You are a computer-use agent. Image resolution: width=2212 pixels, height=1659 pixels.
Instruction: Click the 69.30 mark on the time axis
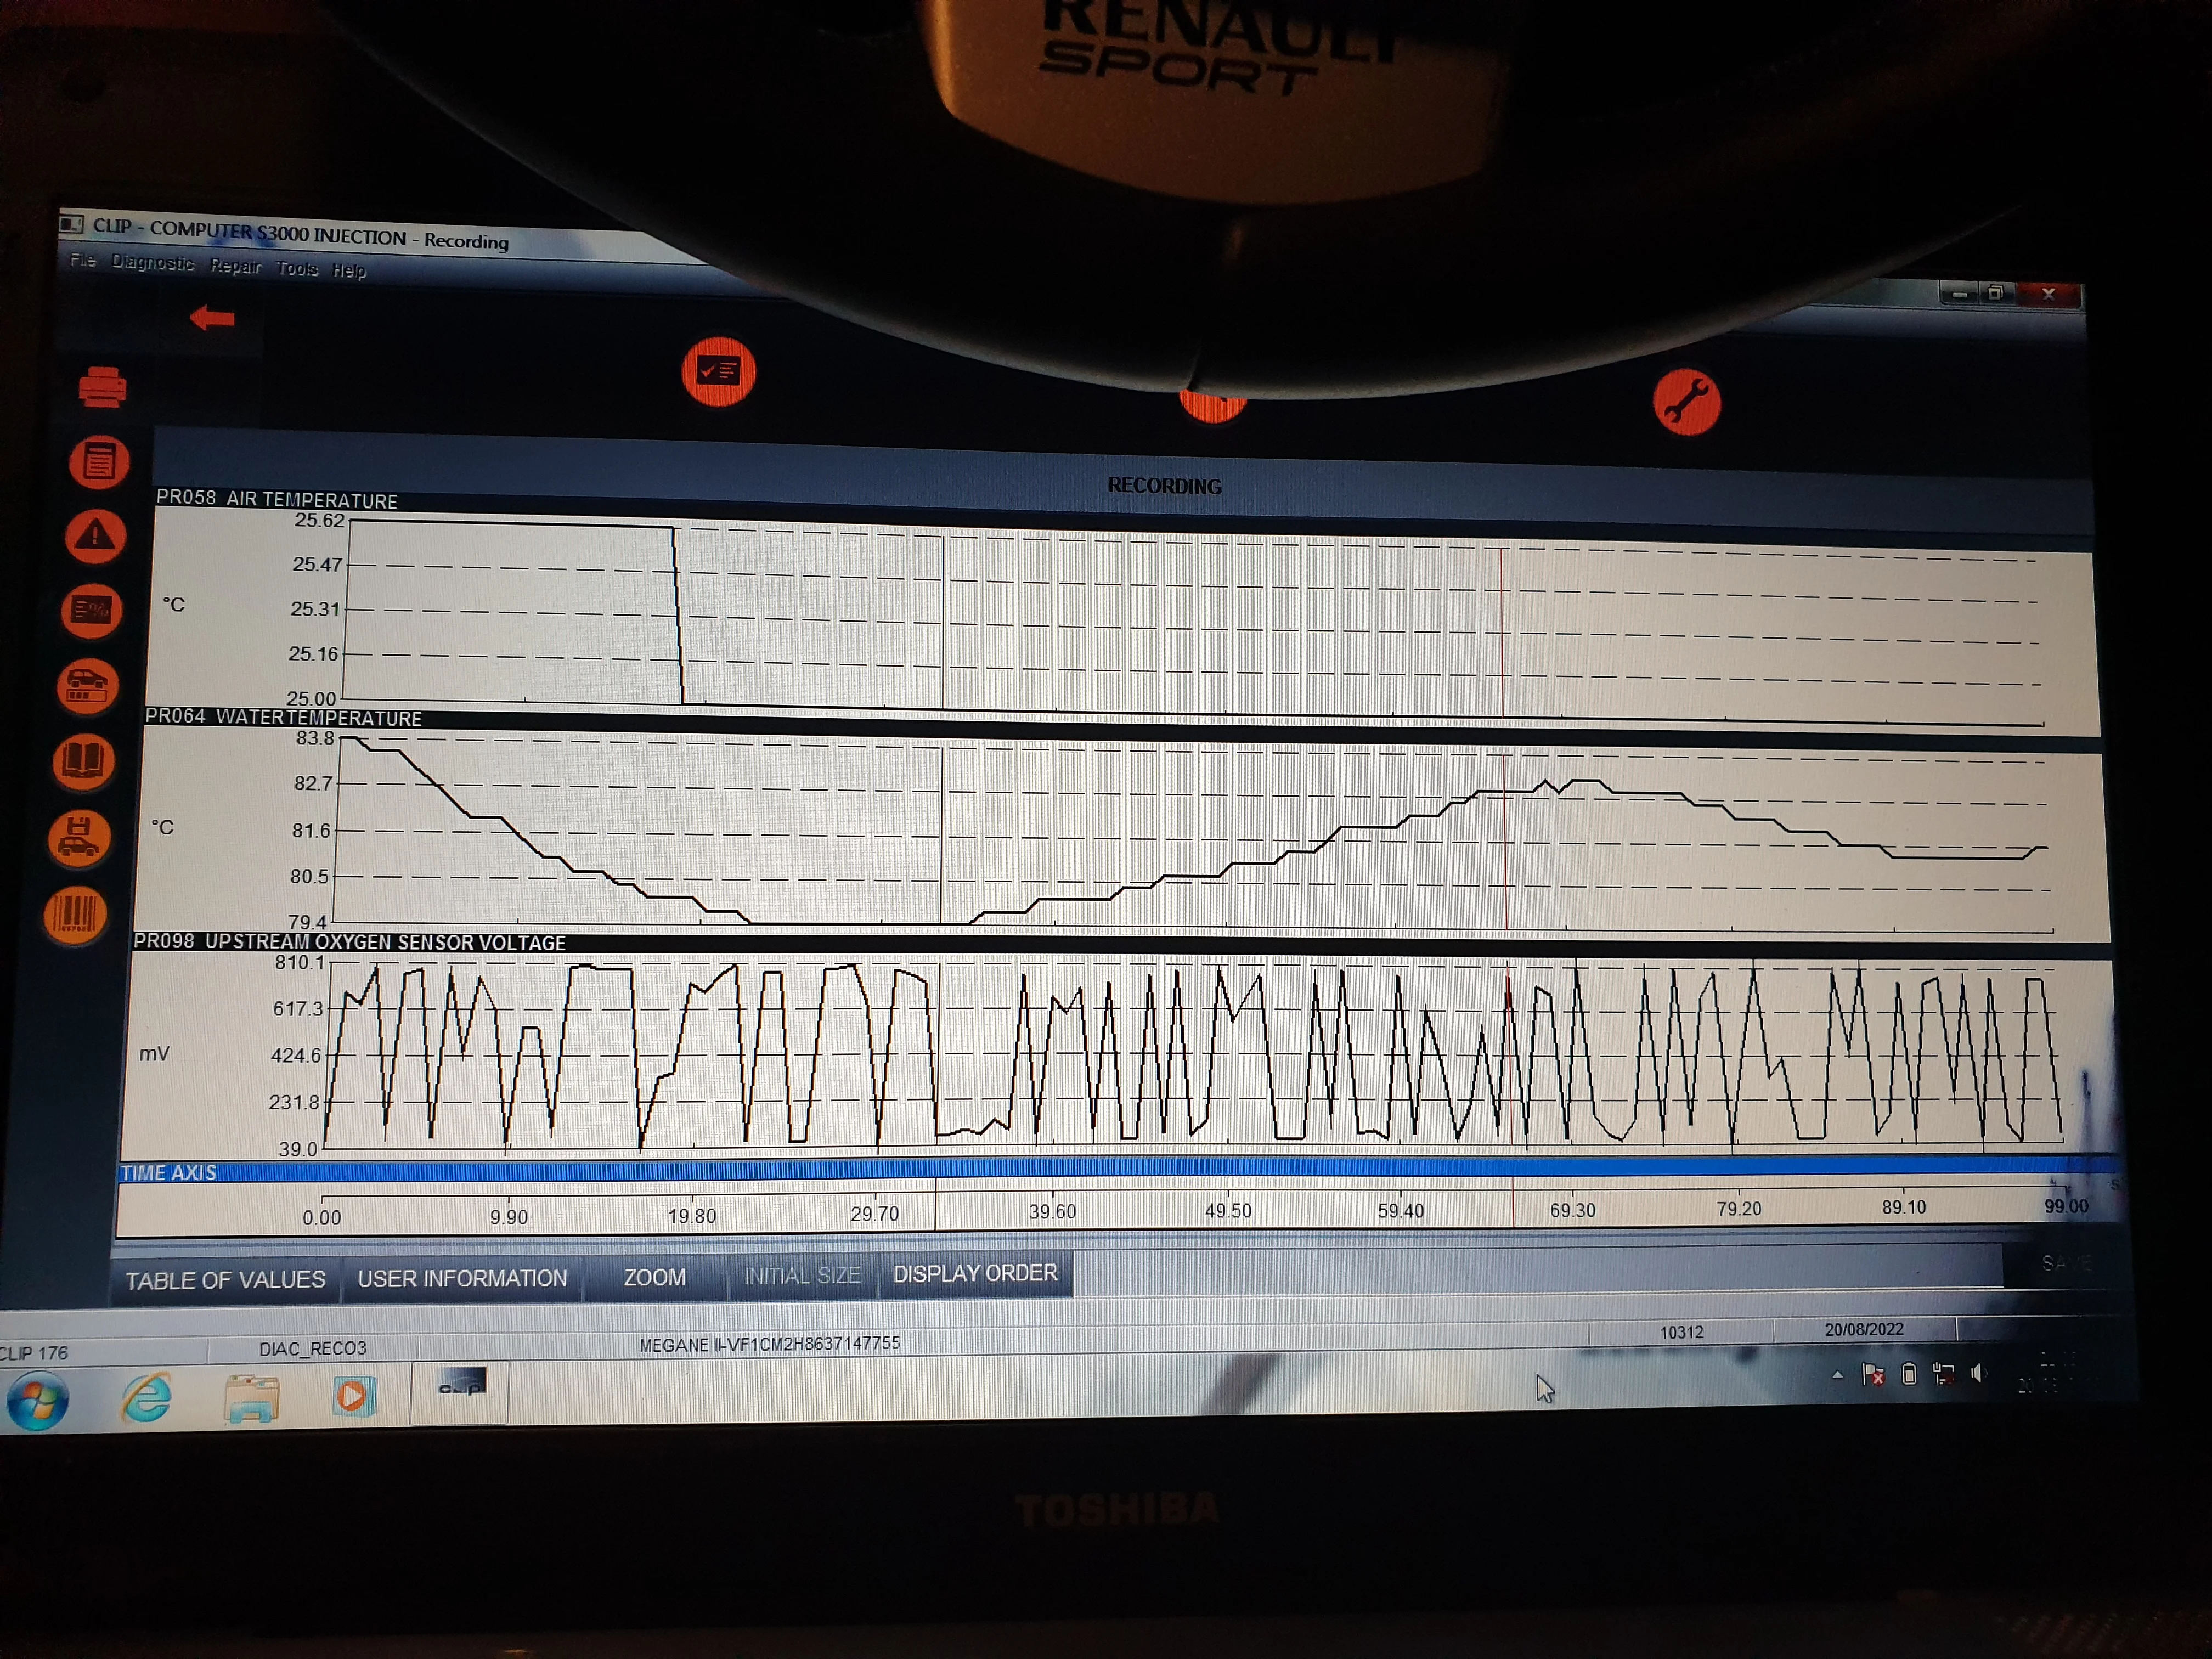click(x=1572, y=1210)
